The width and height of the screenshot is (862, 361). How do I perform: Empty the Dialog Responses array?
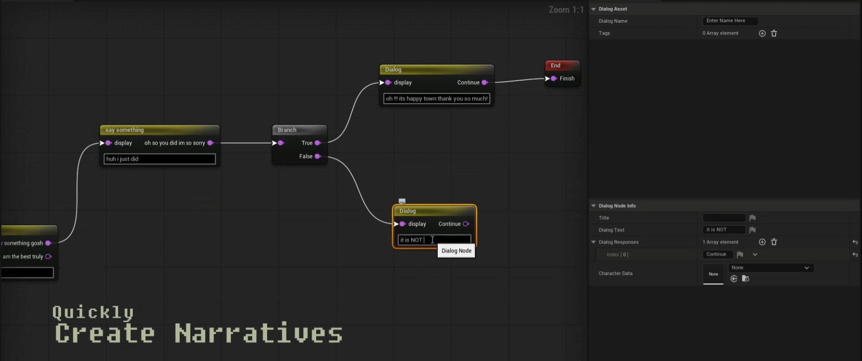pyautogui.click(x=774, y=242)
